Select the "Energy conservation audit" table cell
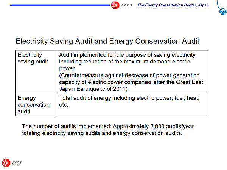The width and height of the screenshot is (227, 170). 34,104
